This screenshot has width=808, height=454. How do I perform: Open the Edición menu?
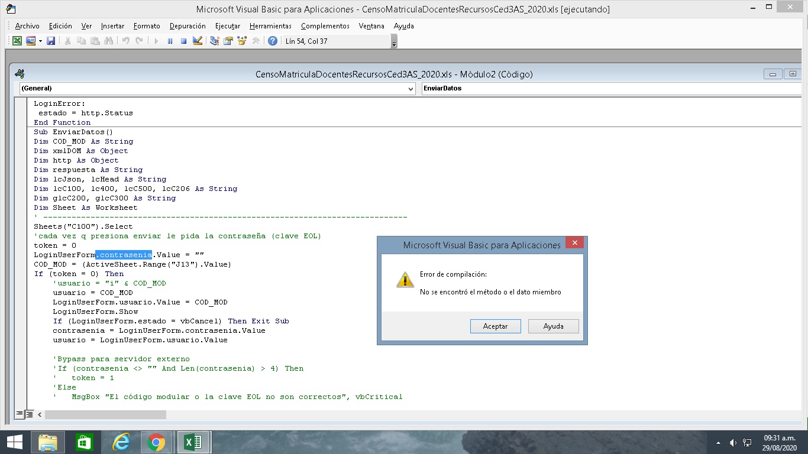(60, 26)
